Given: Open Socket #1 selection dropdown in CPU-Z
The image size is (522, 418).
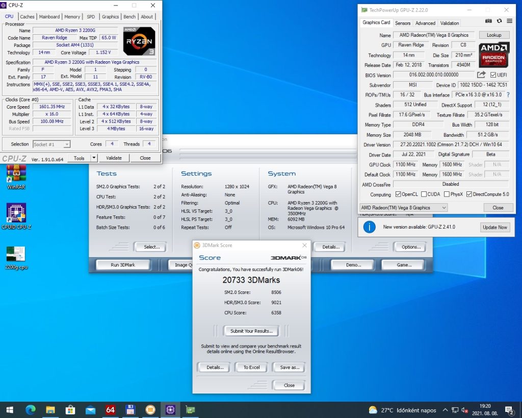Looking at the screenshot, I should coord(51,144).
